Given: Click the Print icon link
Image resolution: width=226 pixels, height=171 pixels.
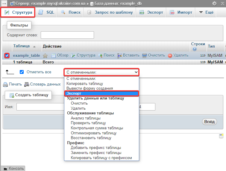Looking at the screenshot, I should pyautogui.click(x=5, y=84).
